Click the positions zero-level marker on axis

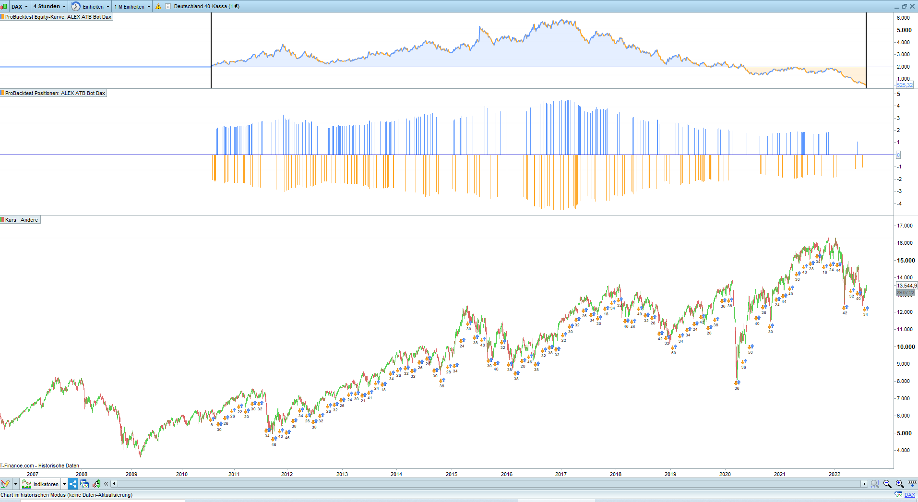(x=898, y=155)
